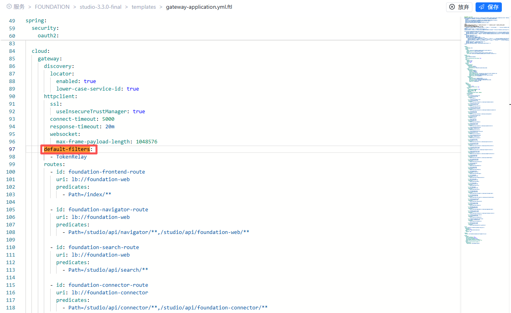This screenshot has height=313, width=511.
Task: Click Path=/studio/api/search/** predicate
Action: [x=105, y=270]
